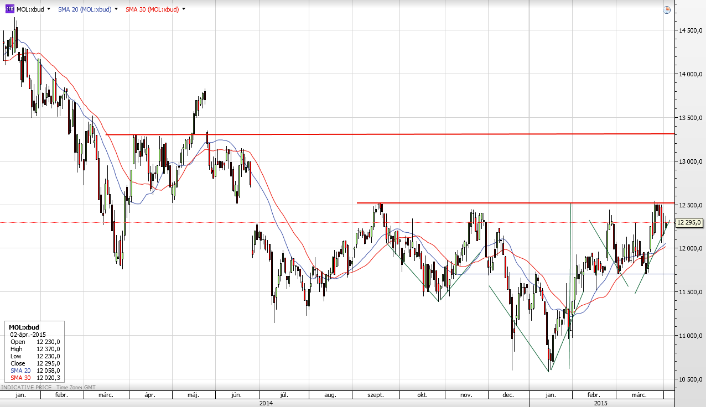Click the nov. month on time axis
The width and height of the screenshot is (706, 407).
pyautogui.click(x=466, y=395)
